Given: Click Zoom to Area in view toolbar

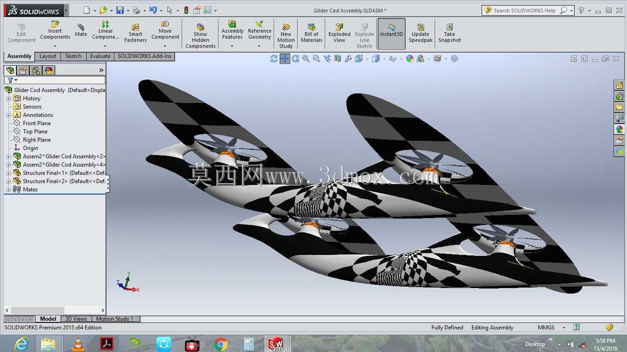Looking at the screenshot, I should click(x=316, y=58).
